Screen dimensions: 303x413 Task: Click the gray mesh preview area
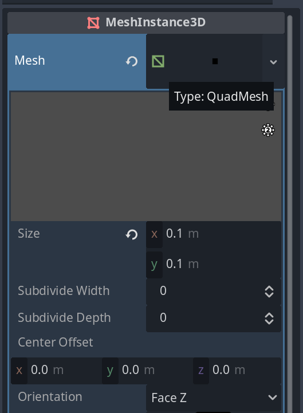click(x=146, y=156)
